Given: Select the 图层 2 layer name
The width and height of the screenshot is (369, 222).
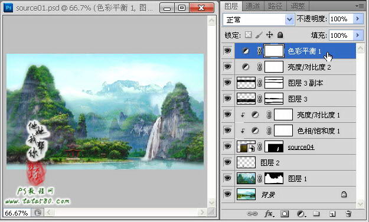Looking at the screenshot, I should click(x=270, y=163).
